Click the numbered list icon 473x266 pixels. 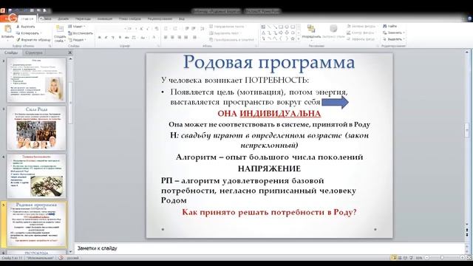click(x=174, y=29)
